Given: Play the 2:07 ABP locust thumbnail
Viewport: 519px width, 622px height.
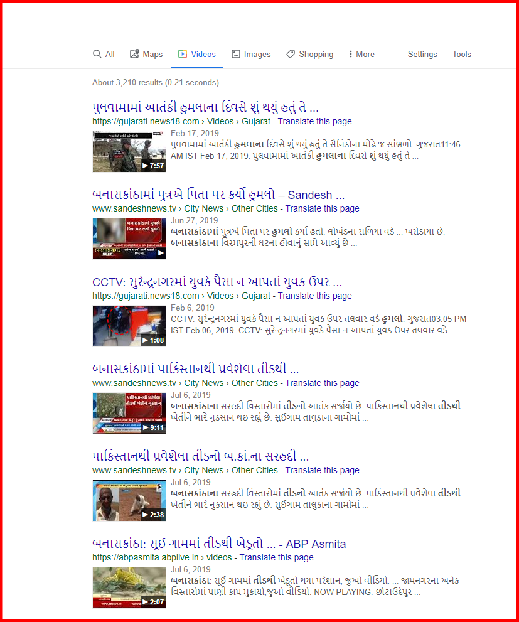Looking at the screenshot, I should (x=129, y=588).
